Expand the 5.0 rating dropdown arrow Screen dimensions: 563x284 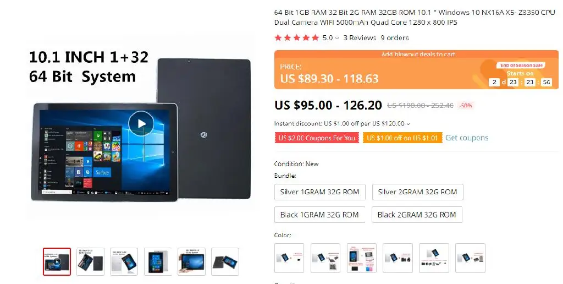pyautogui.click(x=337, y=38)
